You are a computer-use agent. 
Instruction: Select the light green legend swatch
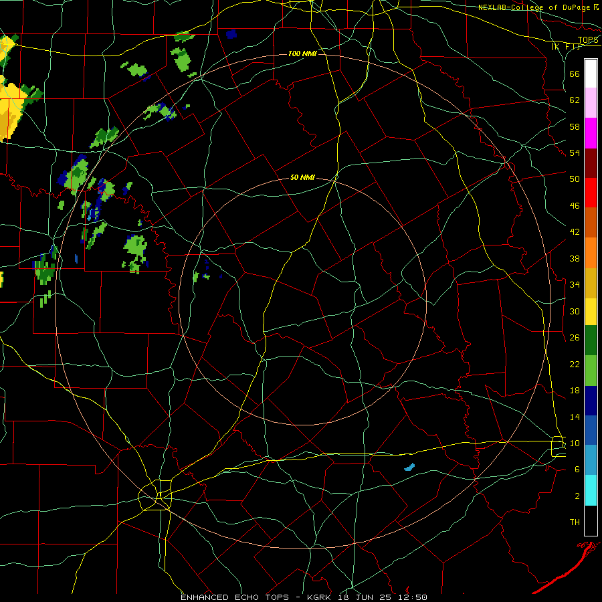(591, 371)
